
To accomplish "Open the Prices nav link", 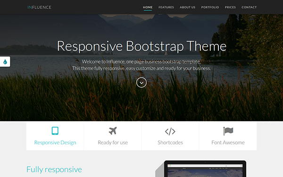I will pos(230,7).
